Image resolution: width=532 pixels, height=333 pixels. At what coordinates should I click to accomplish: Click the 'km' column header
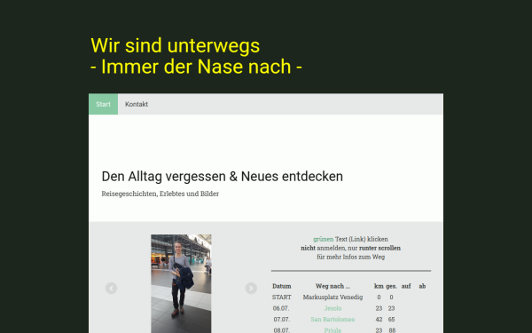379,286
